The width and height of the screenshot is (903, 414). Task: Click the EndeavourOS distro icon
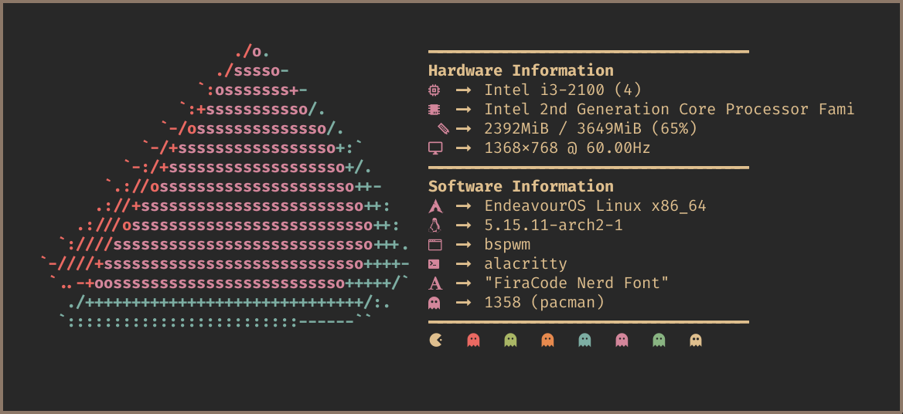(x=434, y=206)
